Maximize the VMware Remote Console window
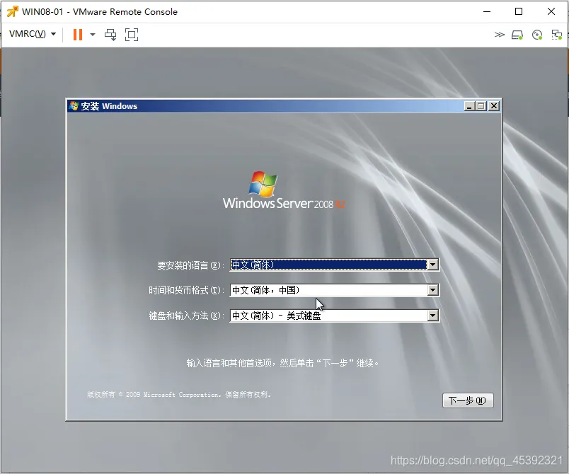Viewport: 569px width, 474px height. [519, 11]
